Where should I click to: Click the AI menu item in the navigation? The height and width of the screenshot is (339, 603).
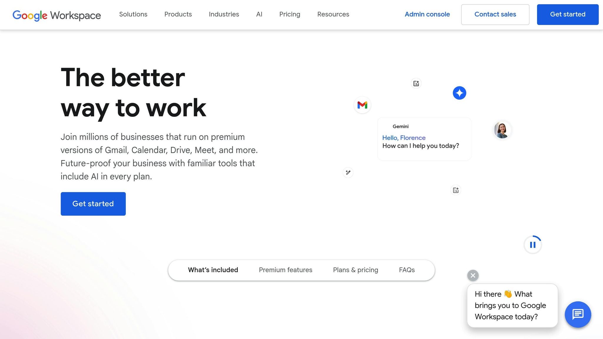(x=259, y=14)
